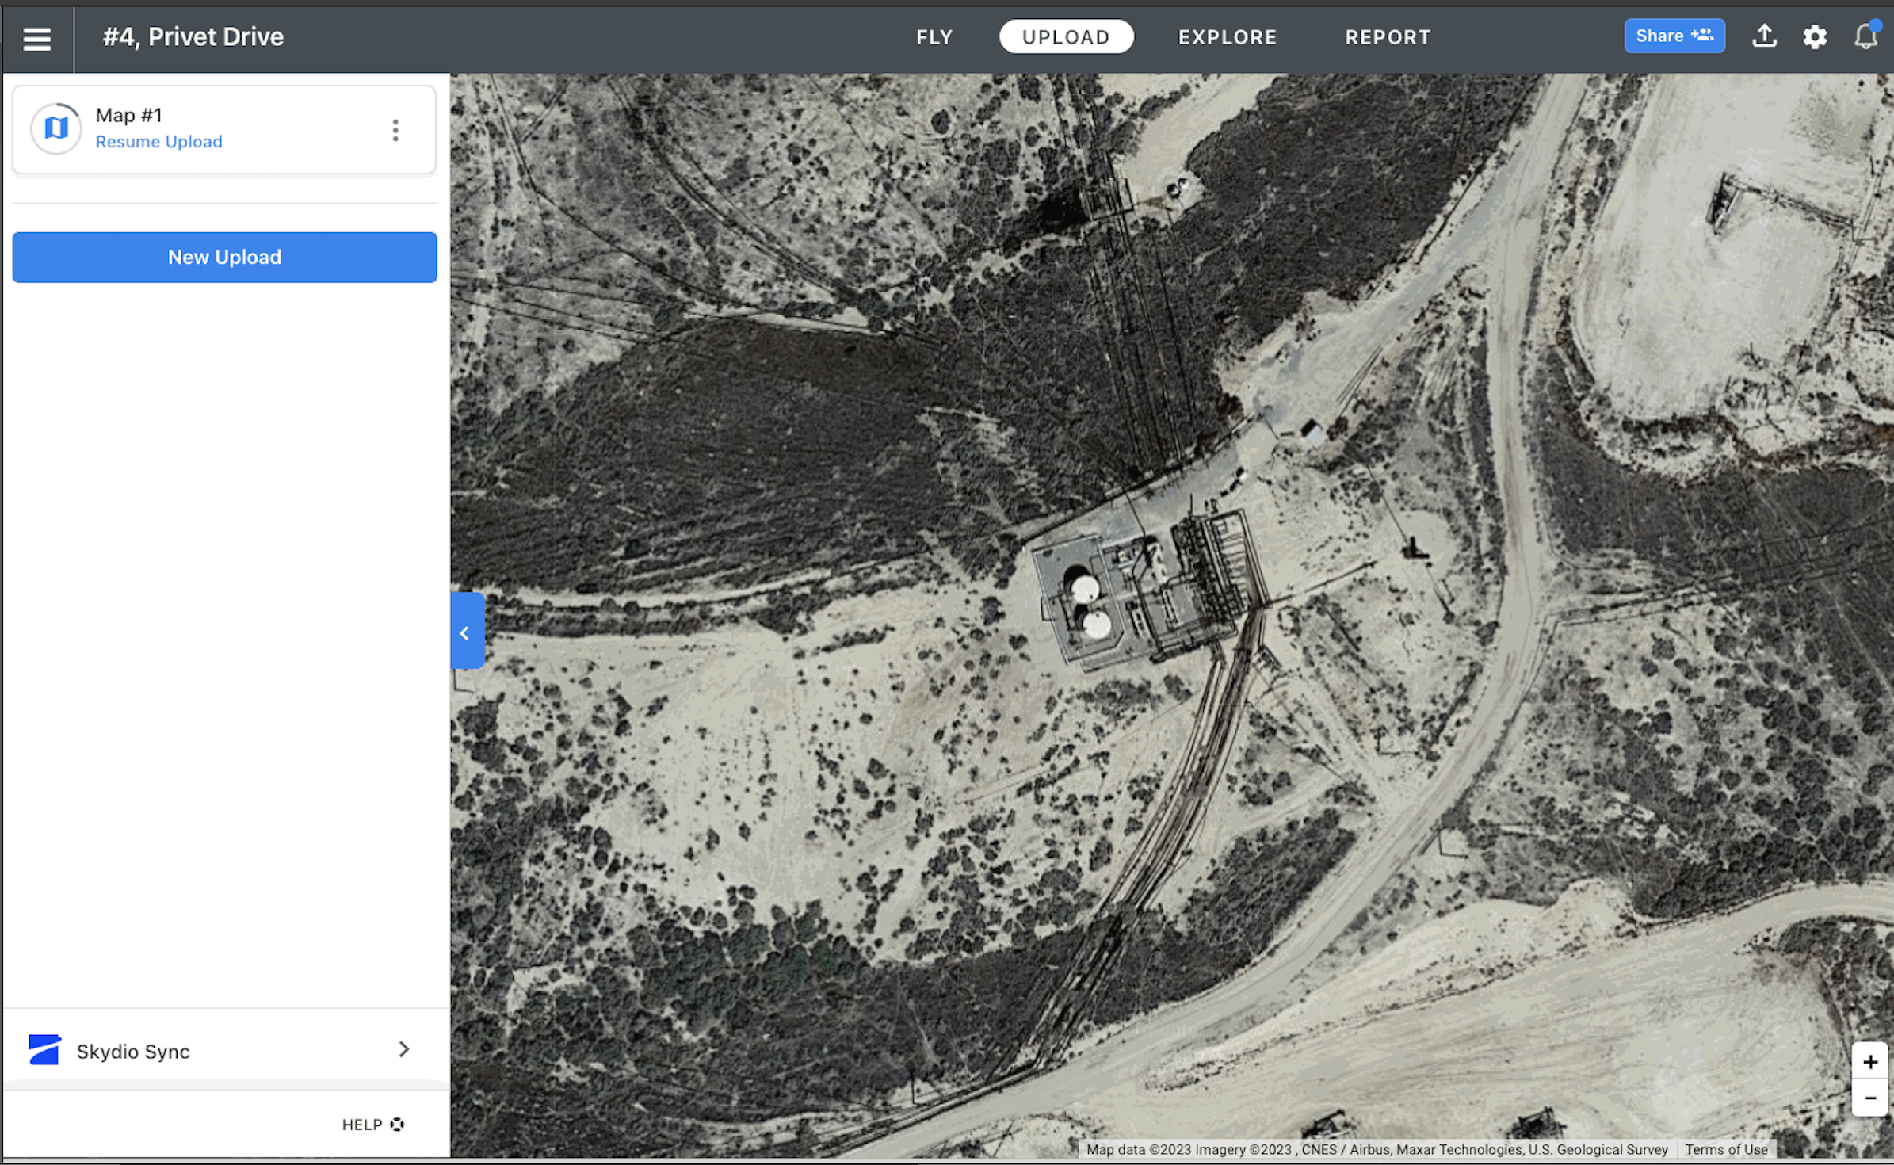Open the hamburger main menu
Viewport: 1894px width, 1165px height.
[37, 38]
